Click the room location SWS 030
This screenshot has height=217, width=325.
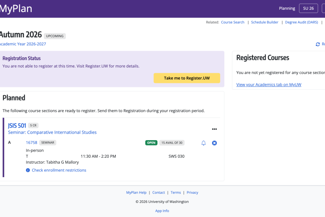point(176,156)
